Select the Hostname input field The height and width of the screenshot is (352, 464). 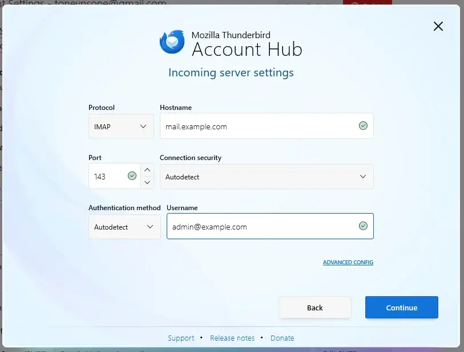257,126
